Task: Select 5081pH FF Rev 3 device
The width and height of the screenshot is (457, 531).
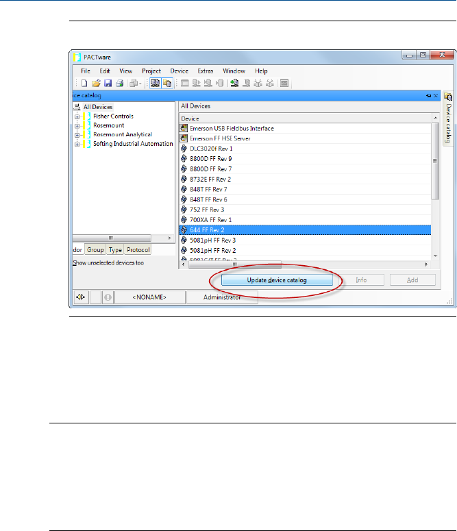Action: click(305, 240)
